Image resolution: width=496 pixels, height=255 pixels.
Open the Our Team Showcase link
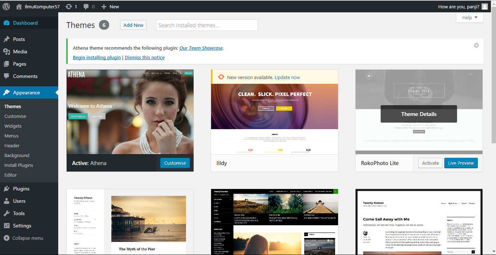click(201, 48)
